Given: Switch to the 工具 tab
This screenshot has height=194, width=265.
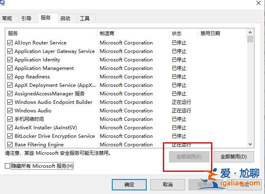Looking at the screenshot, I should click(x=86, y=18).
